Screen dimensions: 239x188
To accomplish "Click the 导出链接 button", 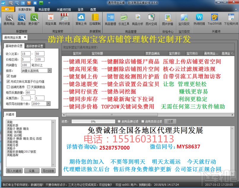I will tap(48, 171).
